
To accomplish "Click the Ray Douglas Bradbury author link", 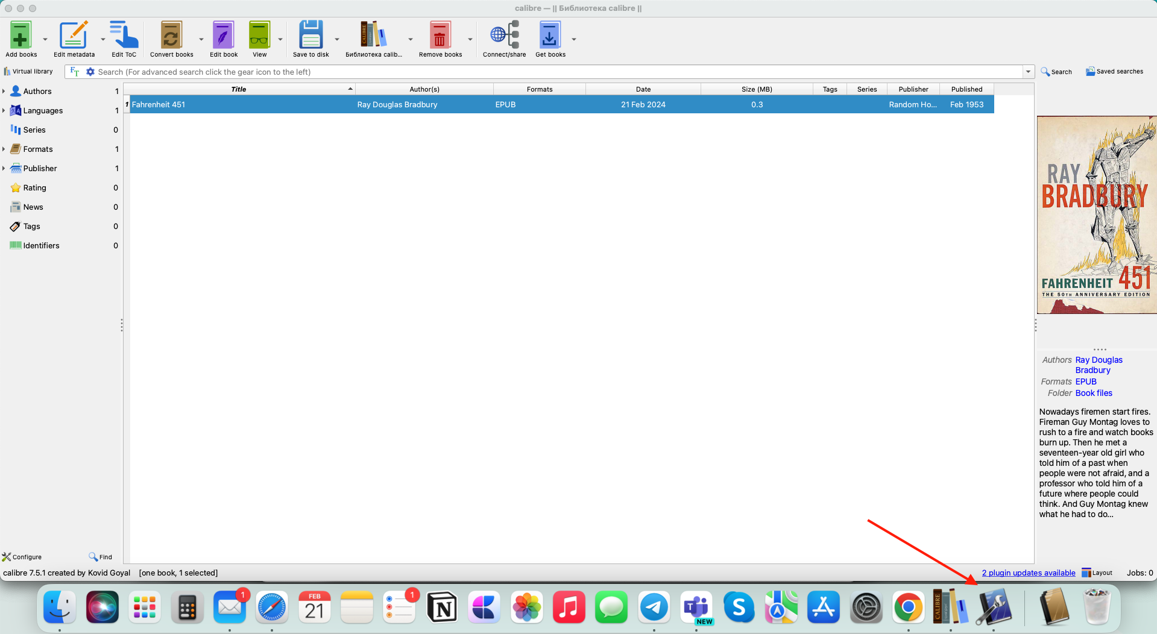I will coord(1099,365).
